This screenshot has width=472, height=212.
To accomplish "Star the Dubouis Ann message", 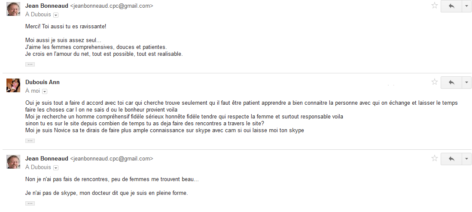I will [434, 82].
